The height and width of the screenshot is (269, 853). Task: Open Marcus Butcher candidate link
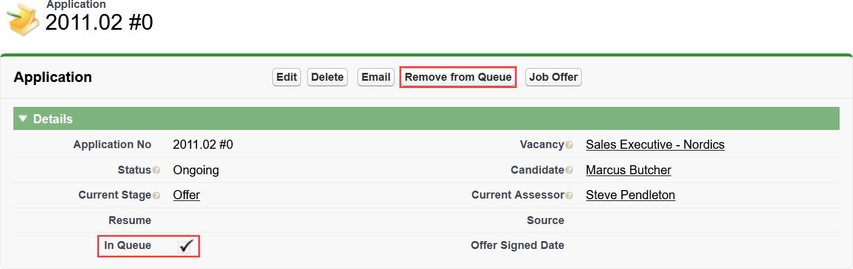coord(628,170)
